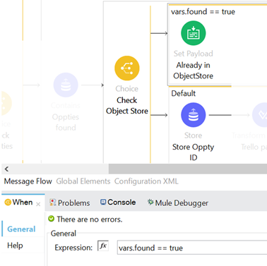Click the Default route label

click(x=184, y=93)
